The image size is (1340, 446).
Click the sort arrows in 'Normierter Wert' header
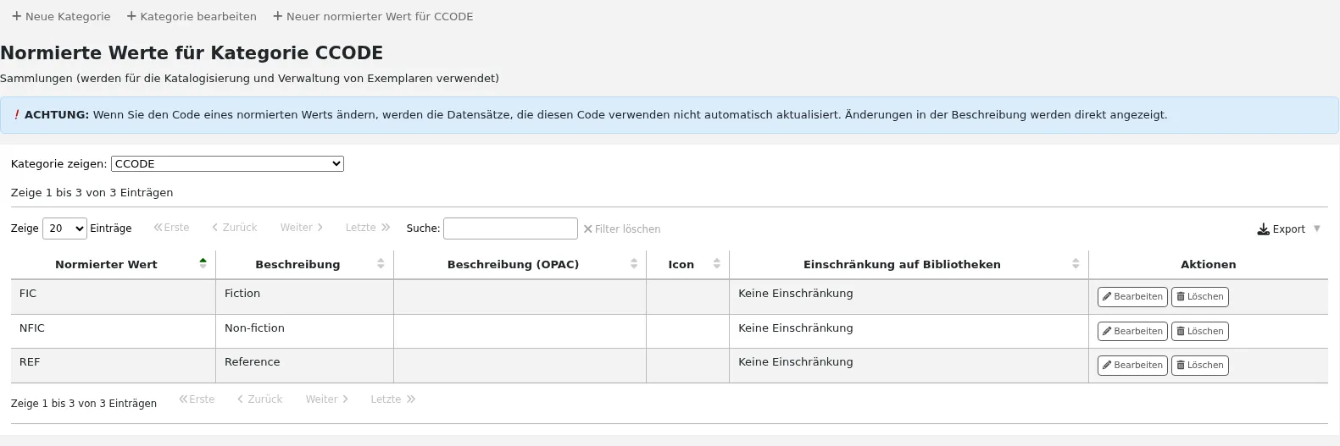(x=203, y=264)
